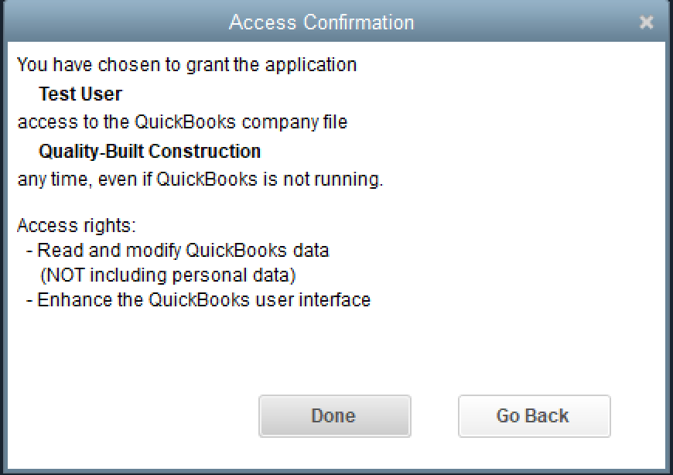Click empty title bar right of title
673x475 pixels.
(x=526, y=22)
